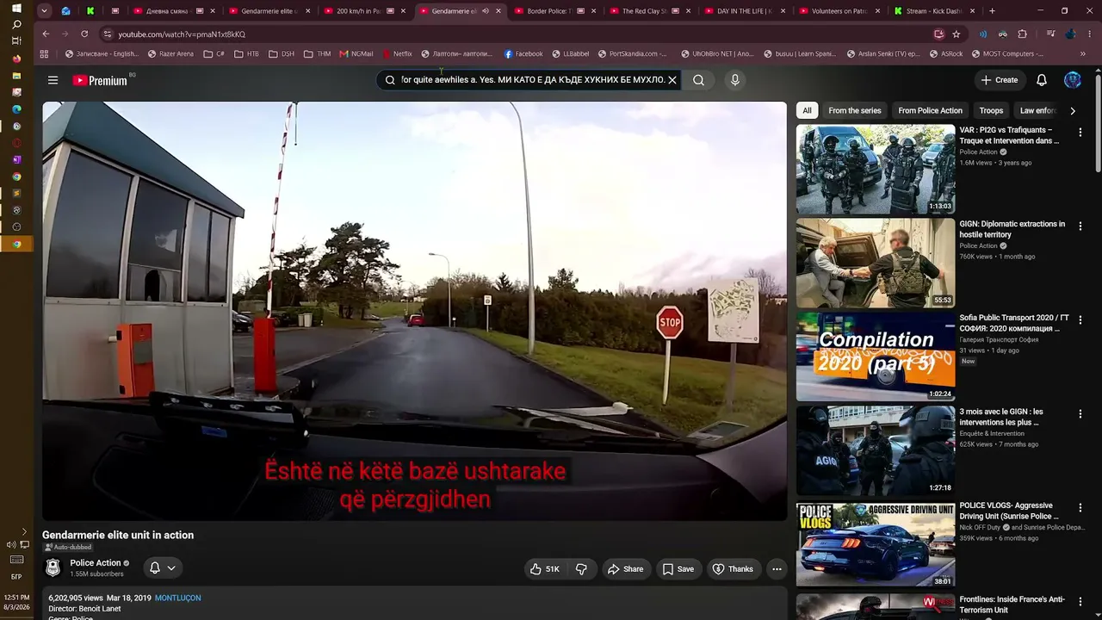The width and height of the screenshot is (1102, 620).
Task: Clear the YouTube search box text
Action: point(672,80)
